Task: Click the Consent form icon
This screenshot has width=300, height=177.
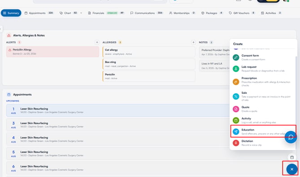Action: [x=236, y=57]
